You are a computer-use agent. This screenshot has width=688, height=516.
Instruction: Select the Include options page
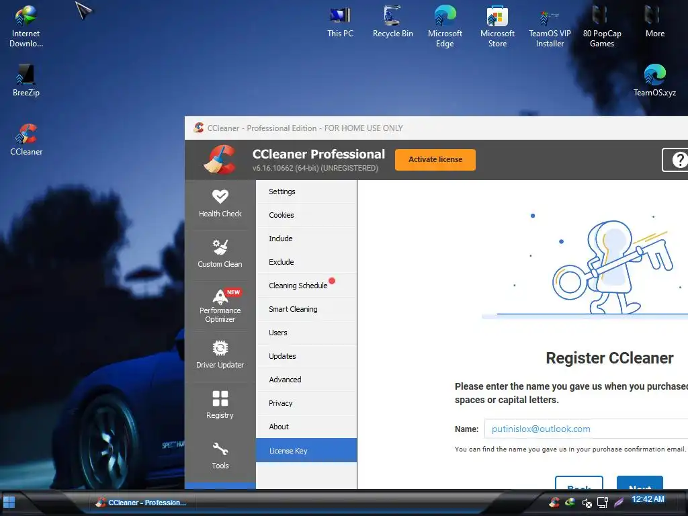(x=306, y=239)
